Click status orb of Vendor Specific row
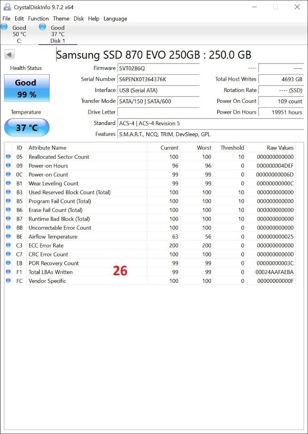308x434 pixels. point(8,280)
